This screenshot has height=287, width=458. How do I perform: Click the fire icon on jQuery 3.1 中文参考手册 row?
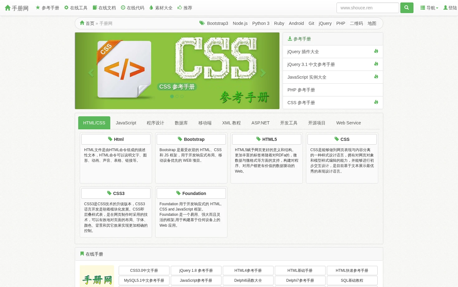pos(376,64)
